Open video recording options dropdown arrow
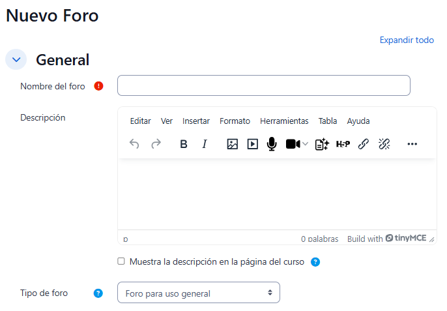 (305, 144)
